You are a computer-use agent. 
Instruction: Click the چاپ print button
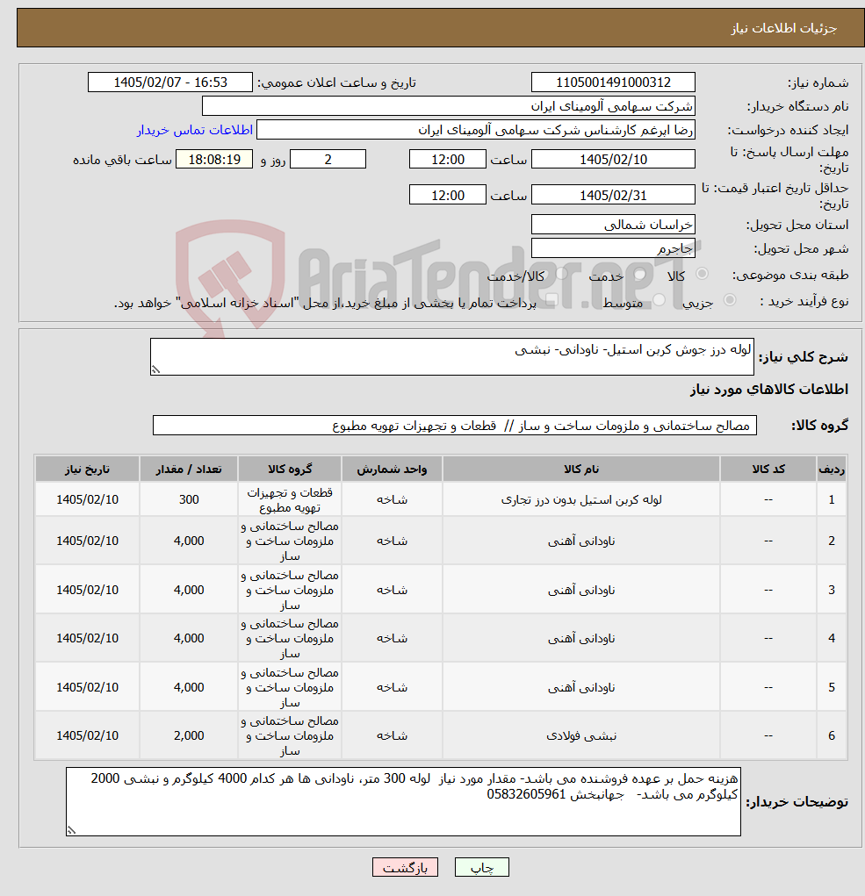click(x=481, y=867)
